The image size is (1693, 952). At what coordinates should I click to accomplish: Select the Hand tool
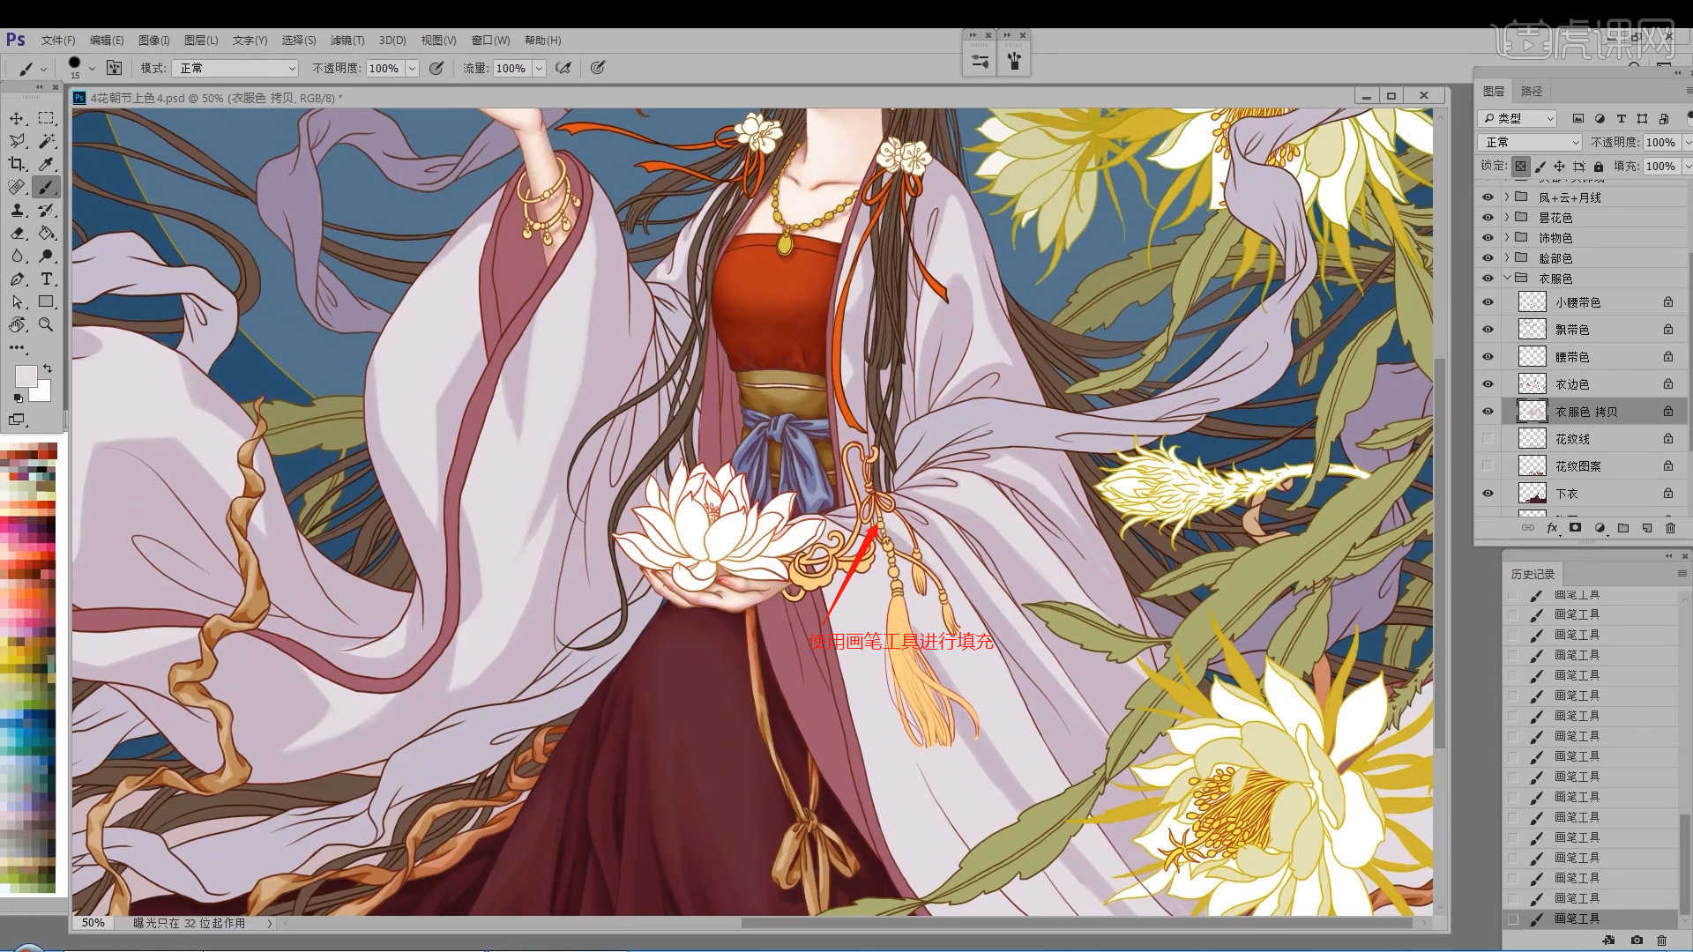tap(17, 324)
